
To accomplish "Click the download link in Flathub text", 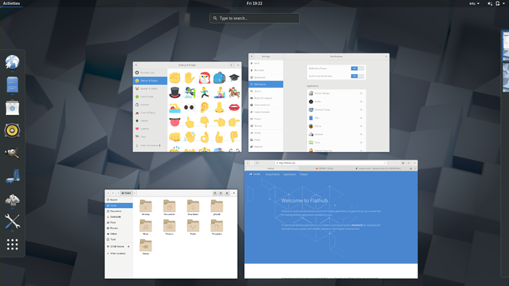I will [x=356, y=225].
